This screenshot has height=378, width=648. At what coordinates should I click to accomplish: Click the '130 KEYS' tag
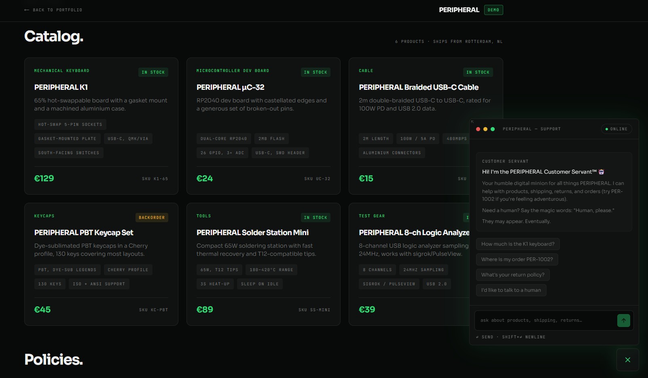point(50,284)
